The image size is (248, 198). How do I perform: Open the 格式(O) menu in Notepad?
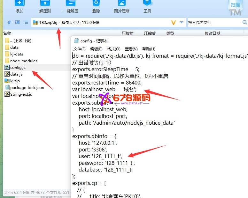tap(113, 49)
